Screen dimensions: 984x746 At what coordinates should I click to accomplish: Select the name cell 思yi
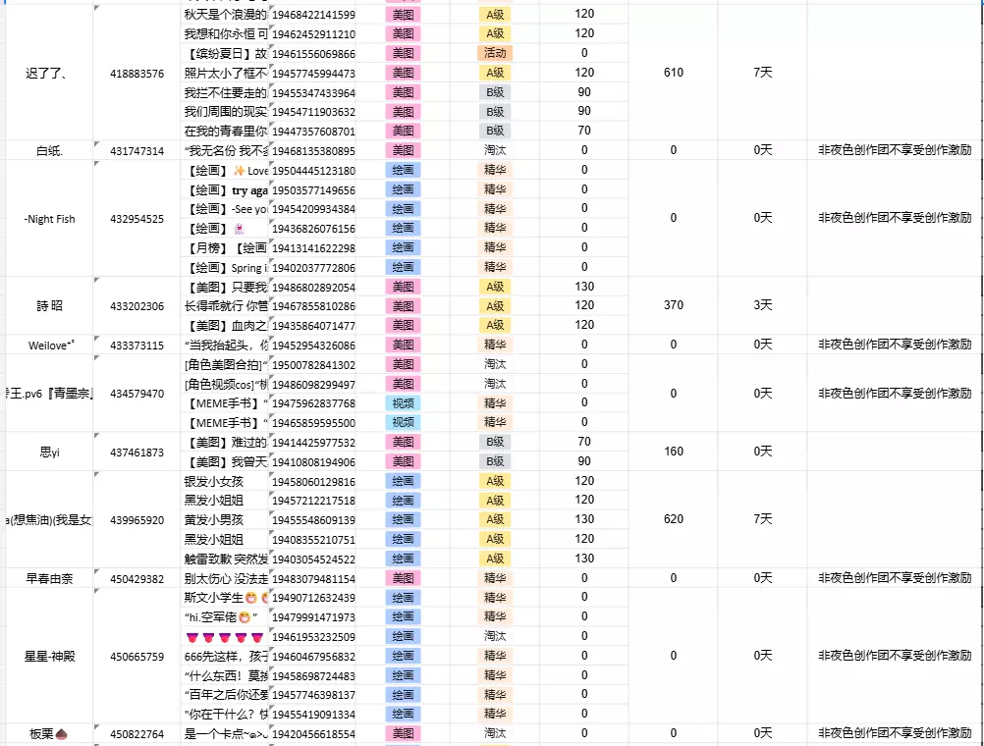(49, 452)
